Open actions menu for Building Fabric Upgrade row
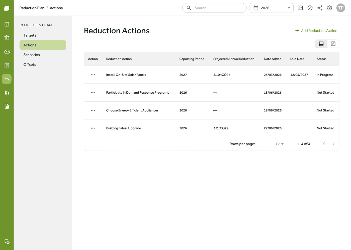351x250 pixels. tap(93, 128)
